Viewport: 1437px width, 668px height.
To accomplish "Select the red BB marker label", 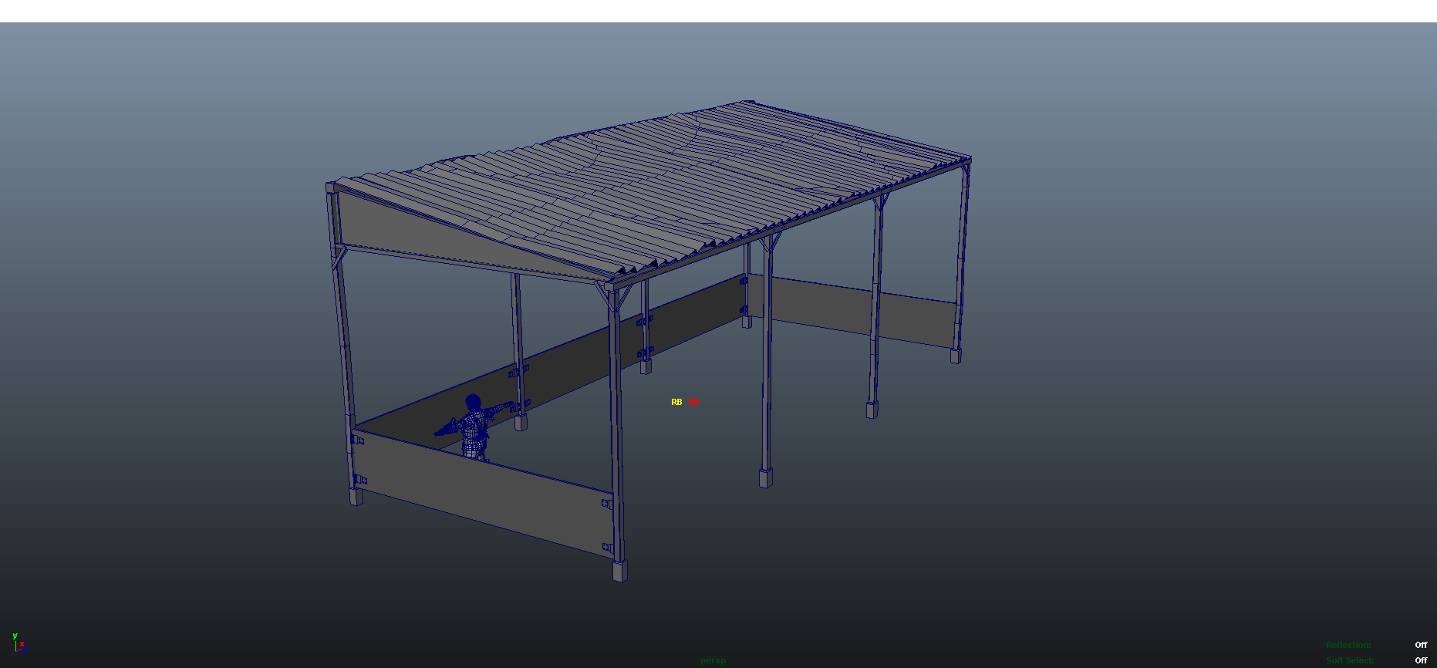I will (693, 403).
